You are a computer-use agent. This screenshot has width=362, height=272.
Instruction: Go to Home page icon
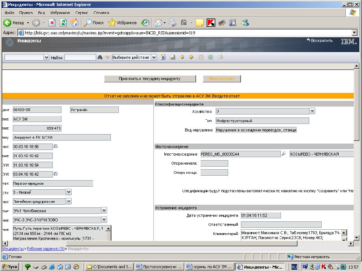point(74,23)
